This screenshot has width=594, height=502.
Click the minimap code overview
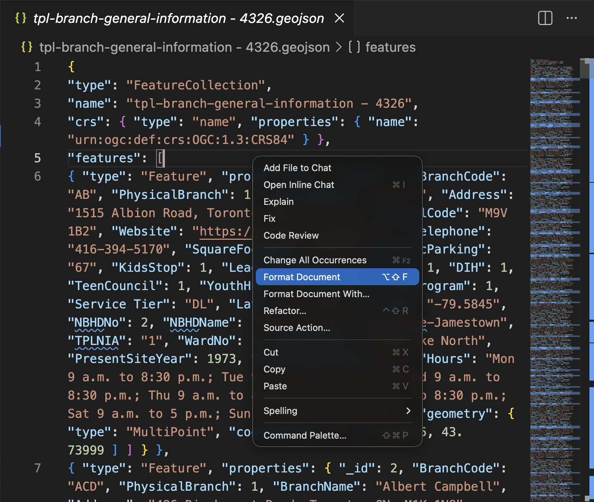(555, 280)
